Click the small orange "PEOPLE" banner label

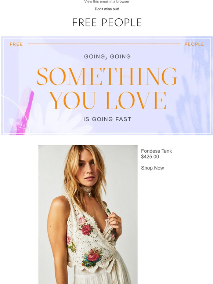click(194, 44)
